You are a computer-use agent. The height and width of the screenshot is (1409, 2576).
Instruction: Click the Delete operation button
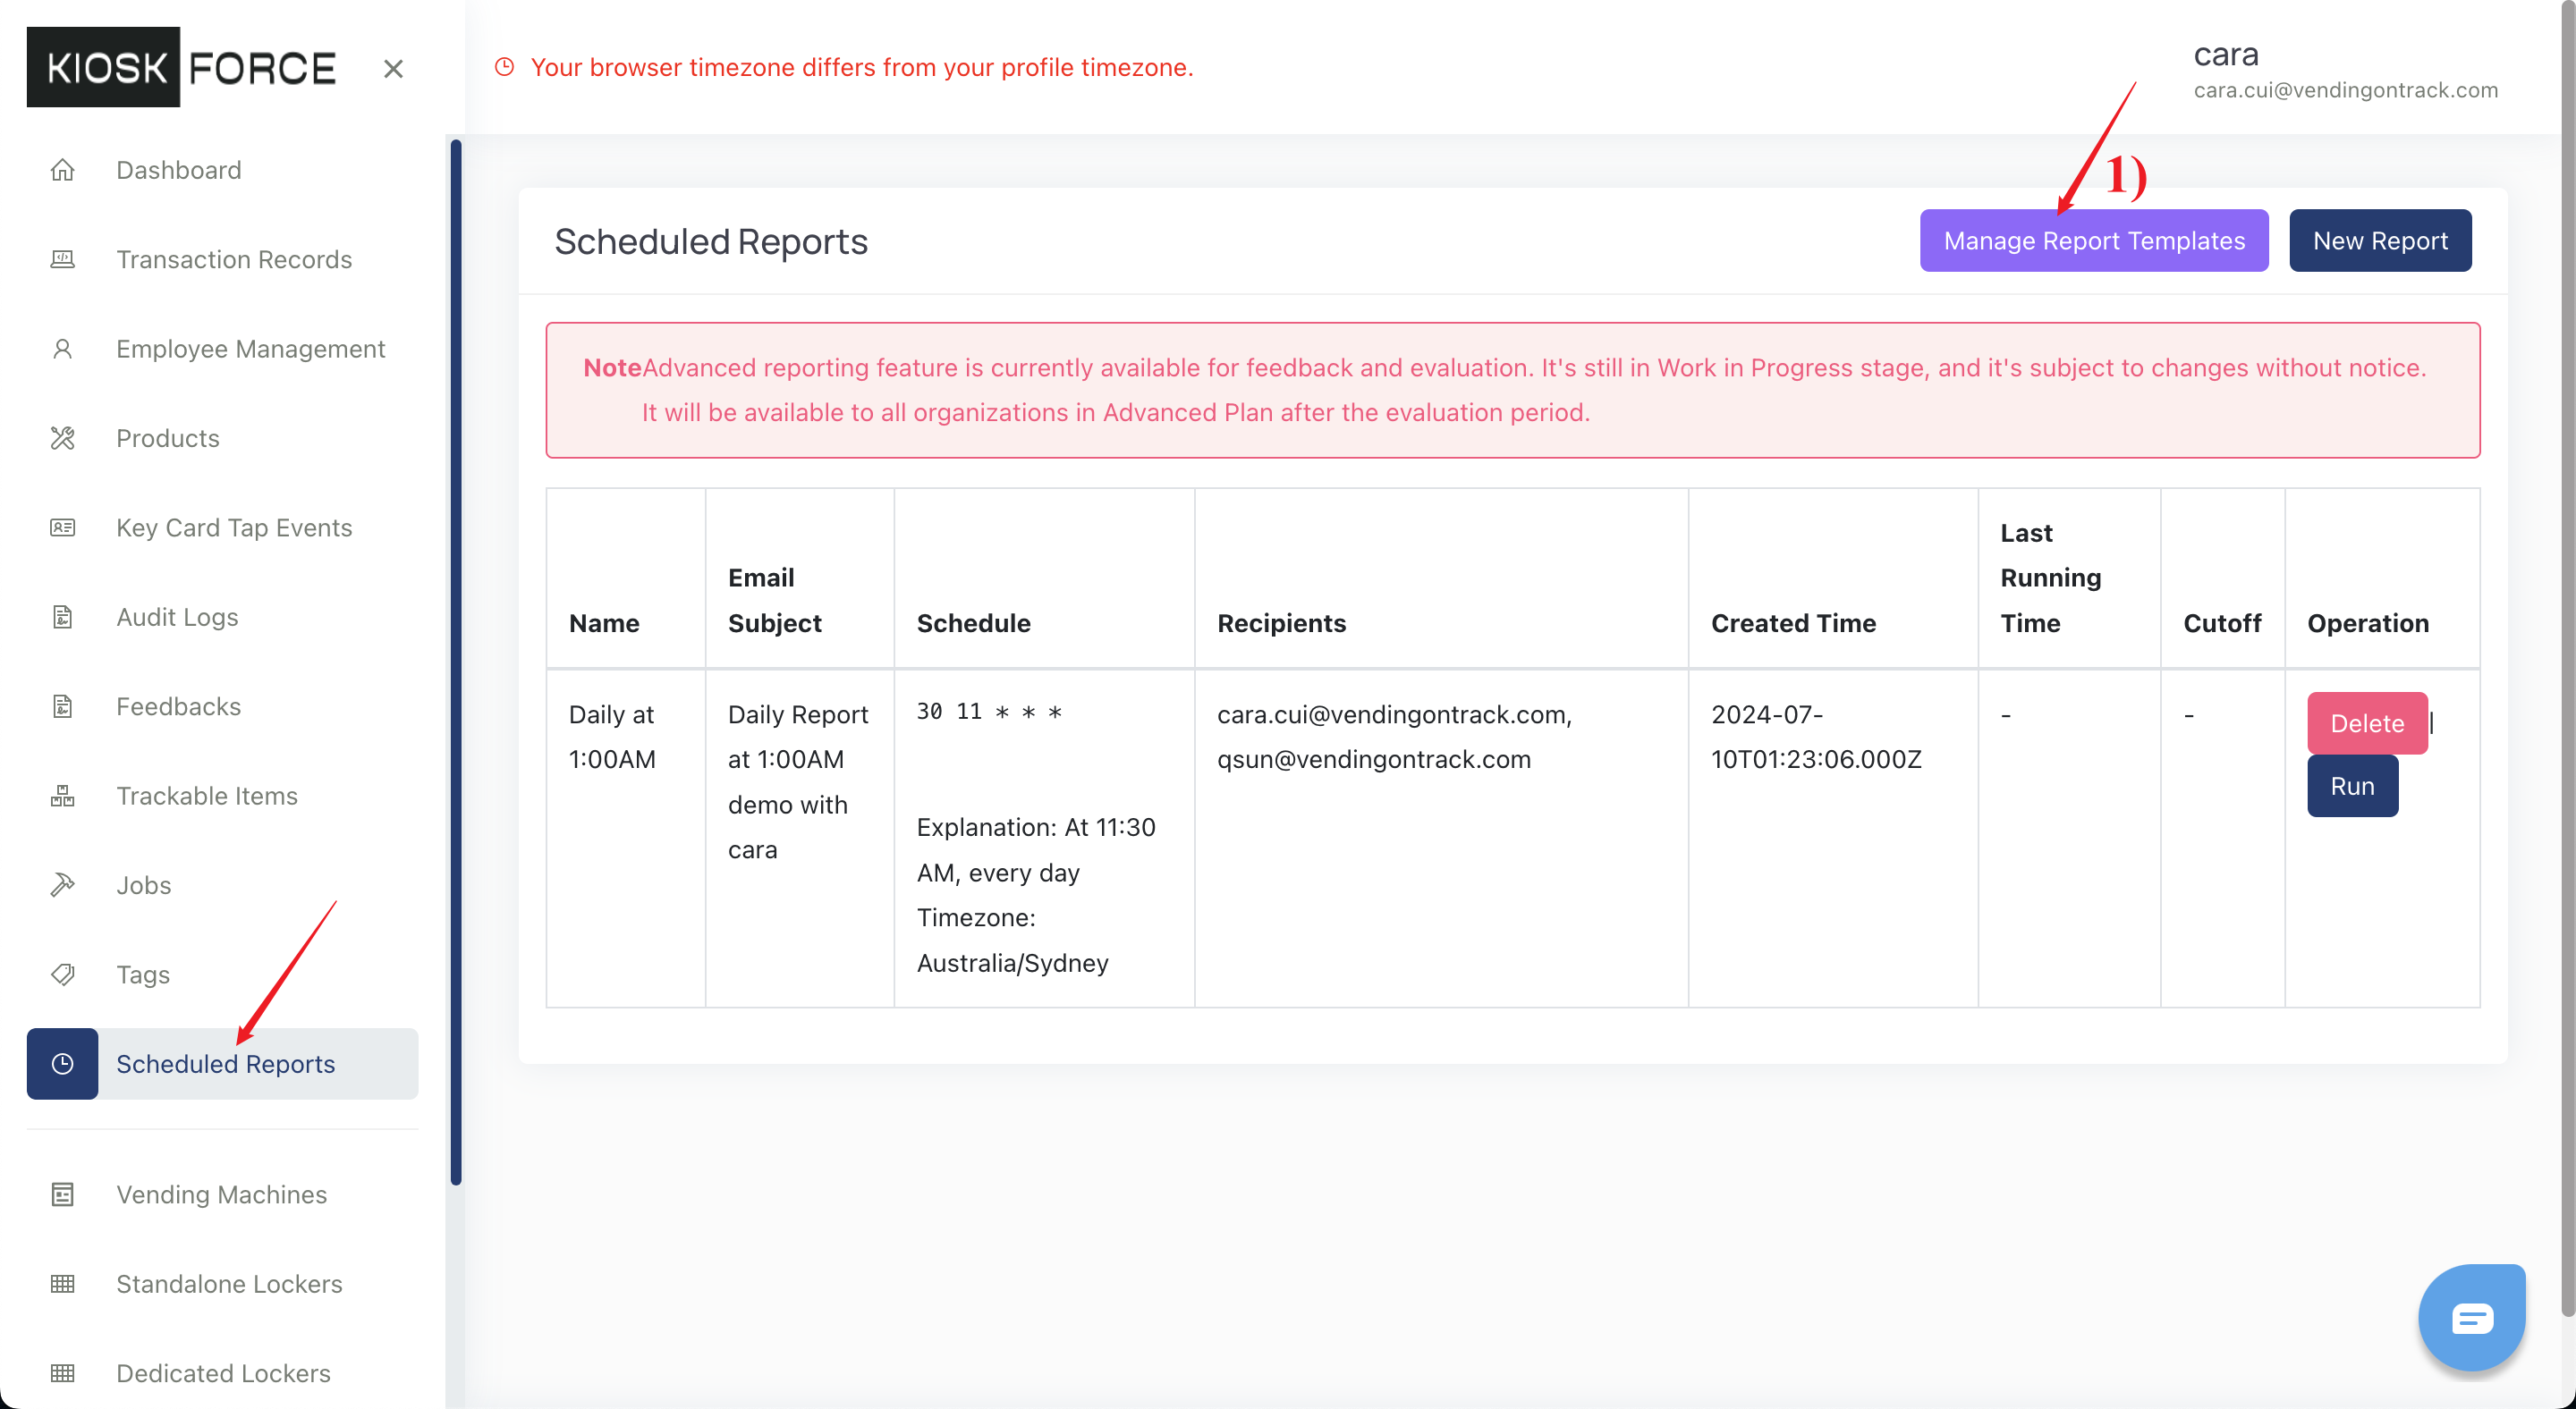click(x=2364, y=723)
